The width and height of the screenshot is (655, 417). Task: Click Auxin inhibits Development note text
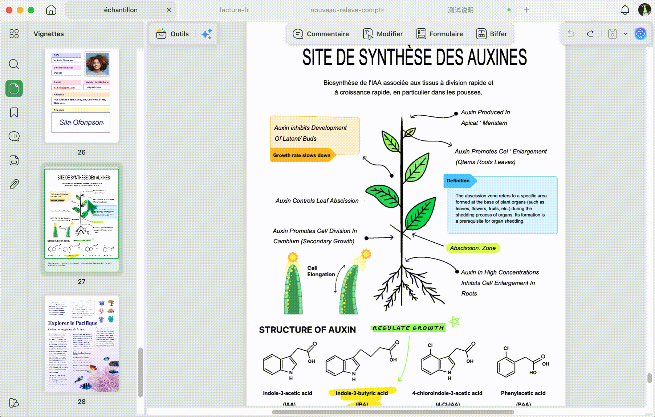[x=310, y=133]
